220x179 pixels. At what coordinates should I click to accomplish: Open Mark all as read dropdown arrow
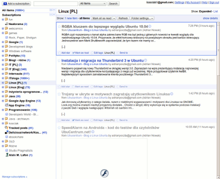point(114,18)
